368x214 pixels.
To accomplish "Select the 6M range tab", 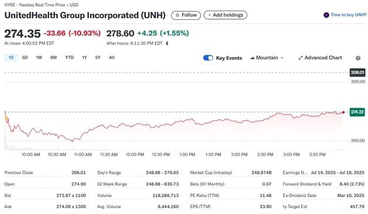I will (53, 58).
